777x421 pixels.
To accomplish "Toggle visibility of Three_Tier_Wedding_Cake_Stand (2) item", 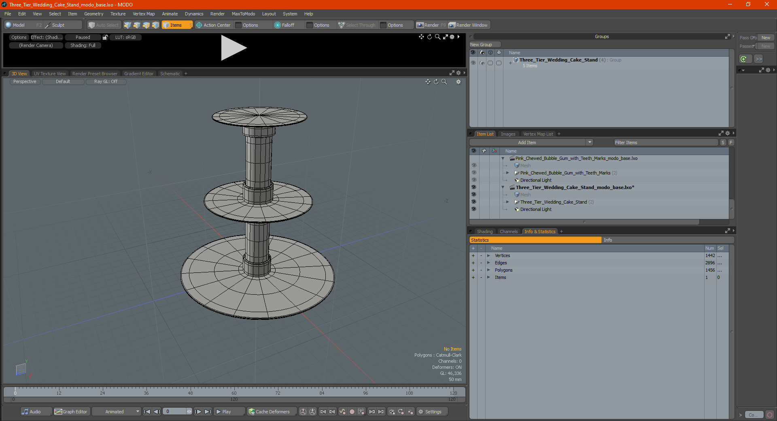I will 474,202.
